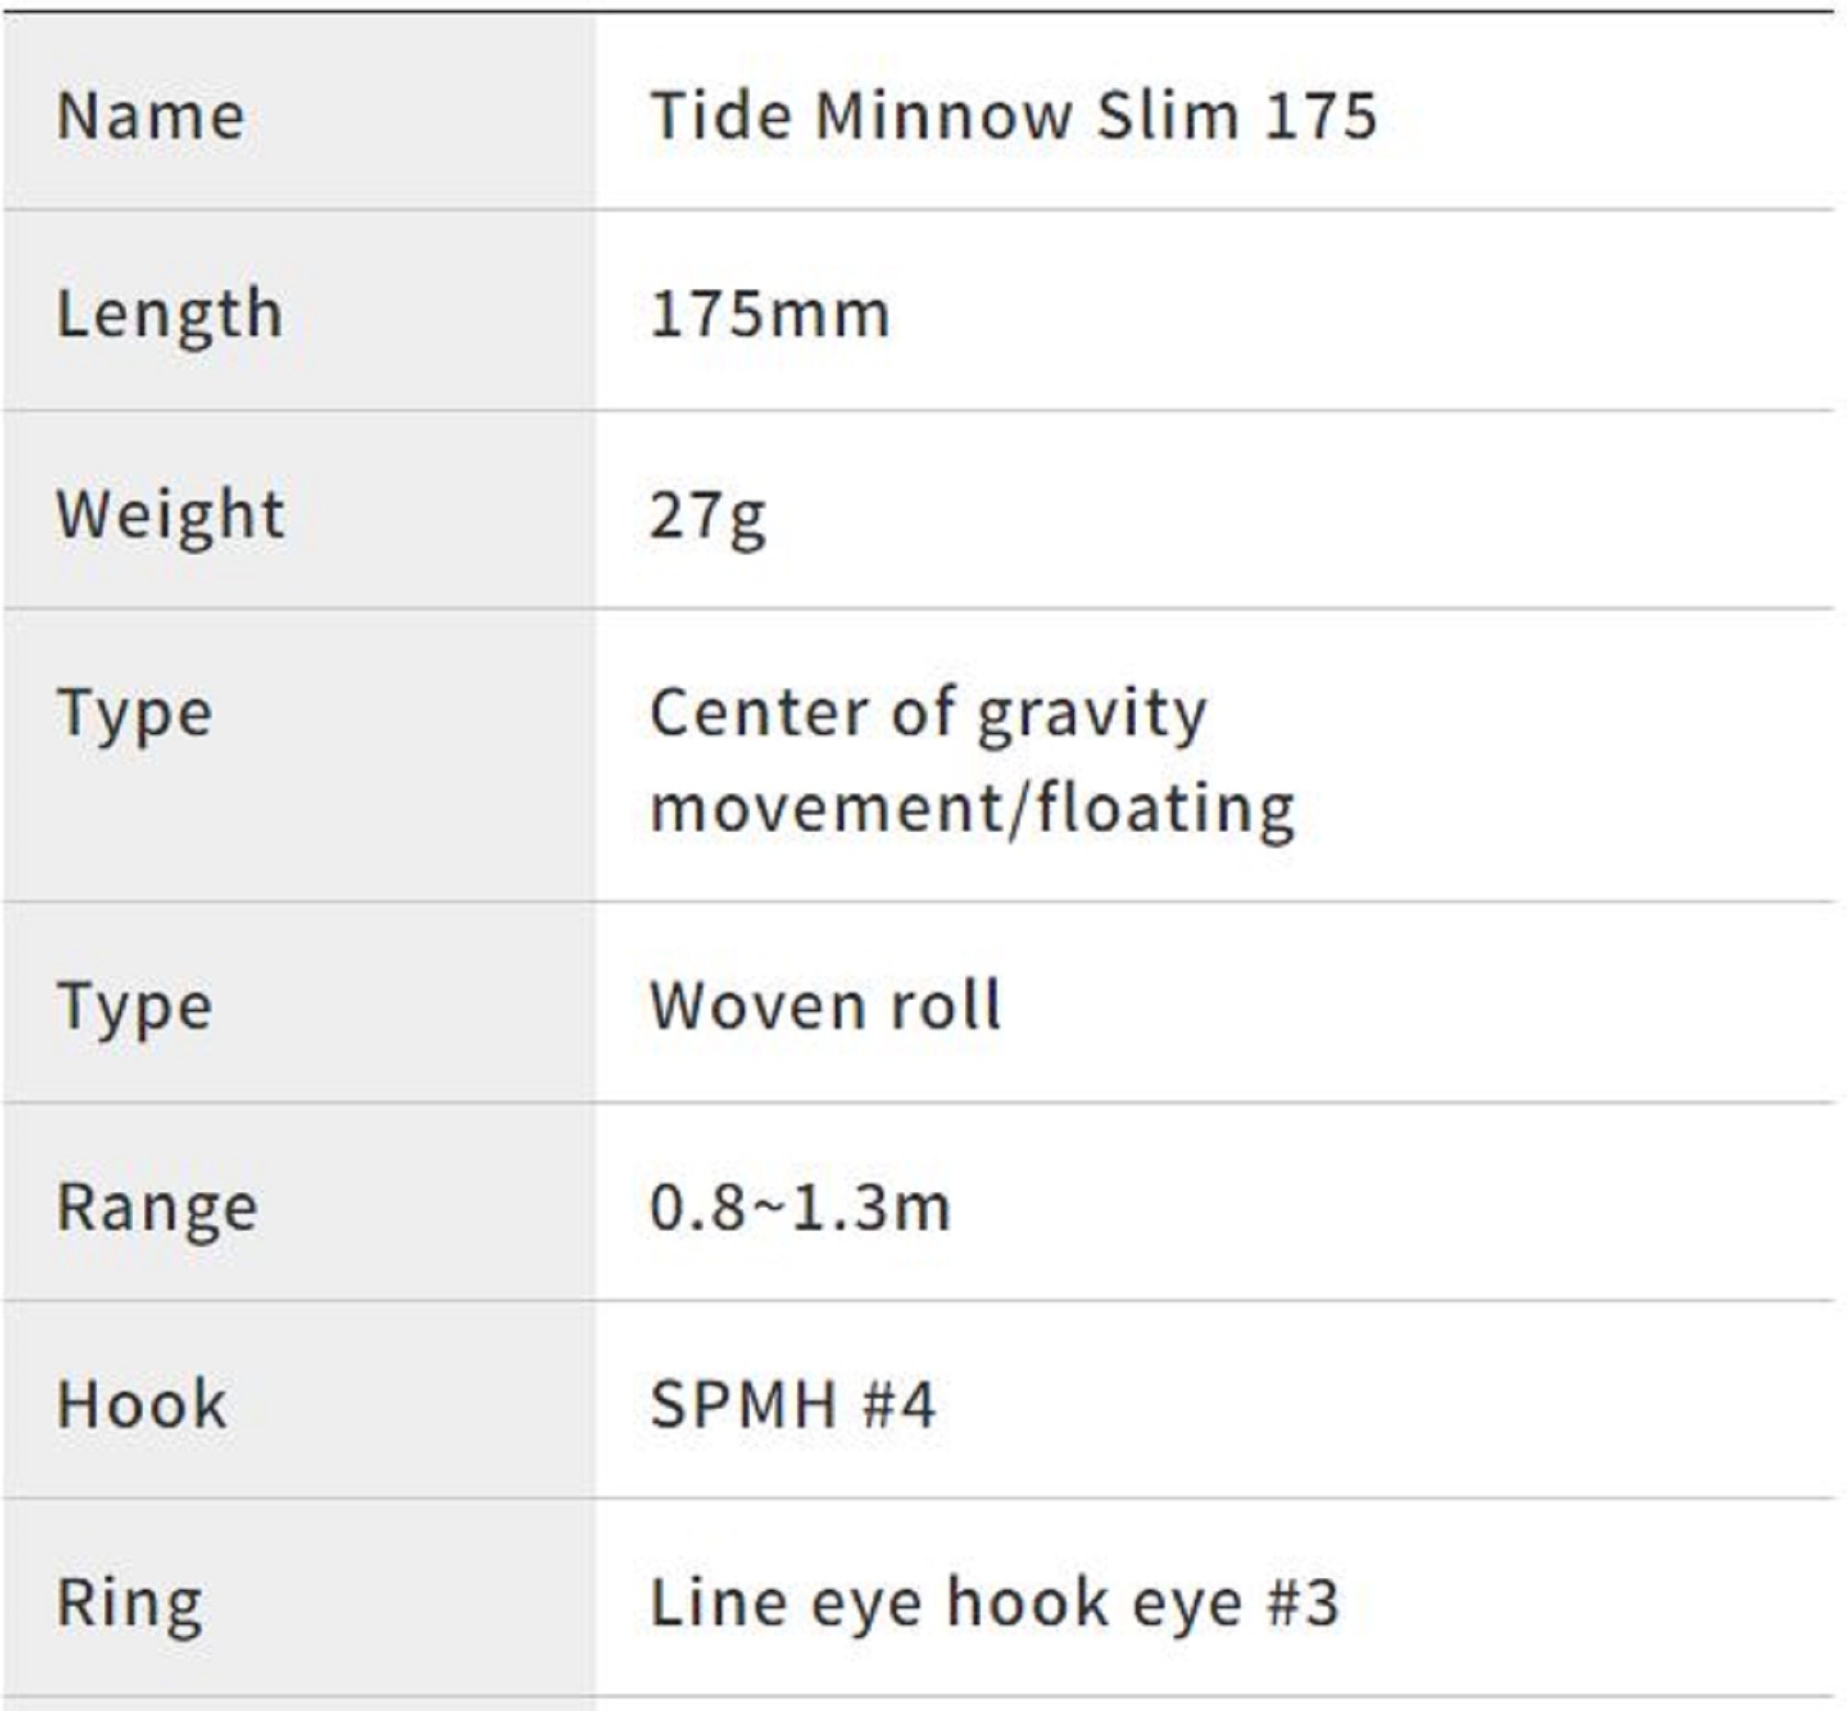The image size is (1847, 1711).
Task: Click "Type" label beside Center of gravity
Action: click(135, 716)
